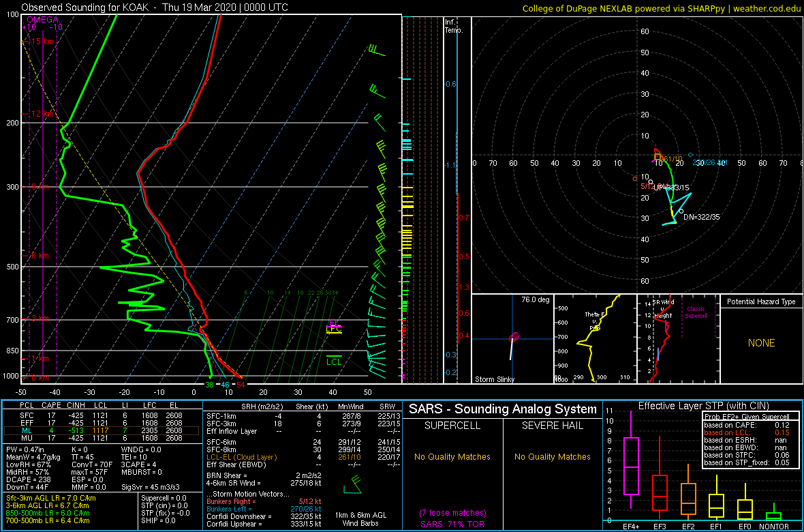Click the Inf. Temp. column header
This screenshot has width=804, height=532.
pyautogui.click(x=454, y=26)
